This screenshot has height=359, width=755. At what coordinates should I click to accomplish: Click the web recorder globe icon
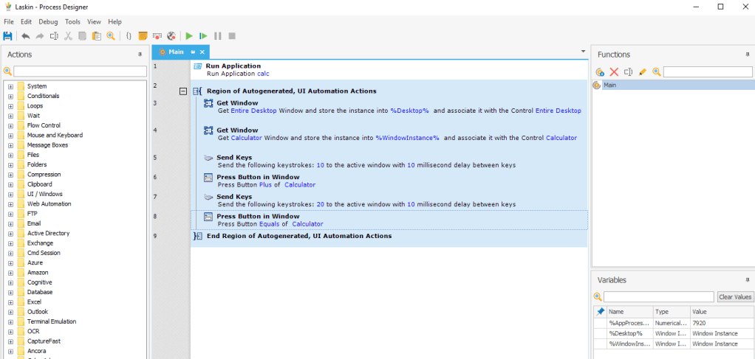click(x=171, y=35)
